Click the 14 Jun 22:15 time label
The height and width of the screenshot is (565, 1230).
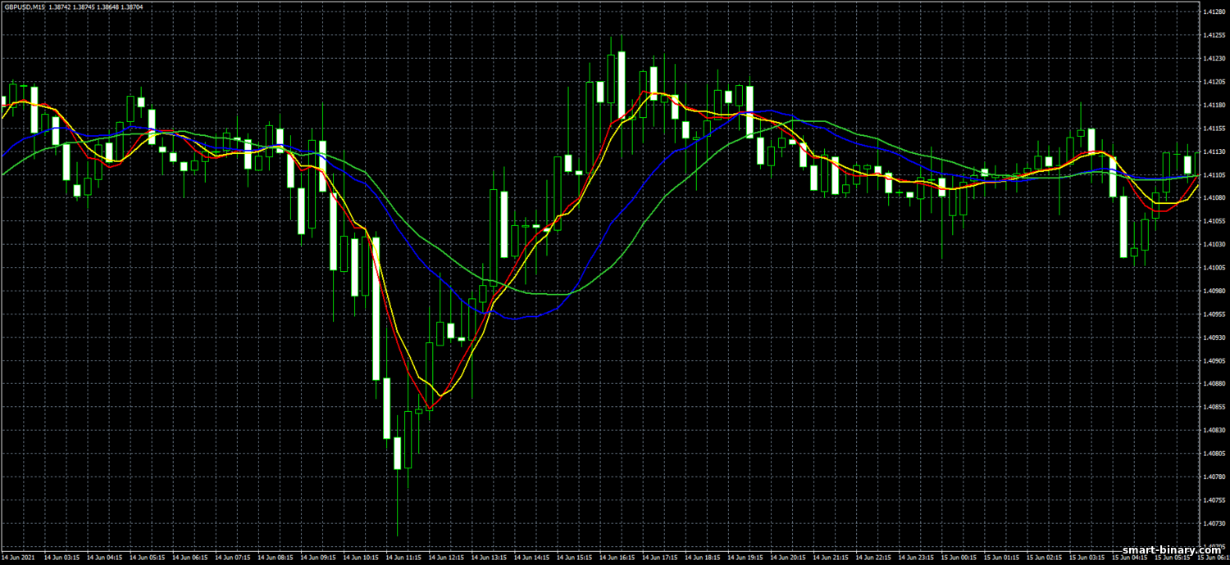coord(873,557)
